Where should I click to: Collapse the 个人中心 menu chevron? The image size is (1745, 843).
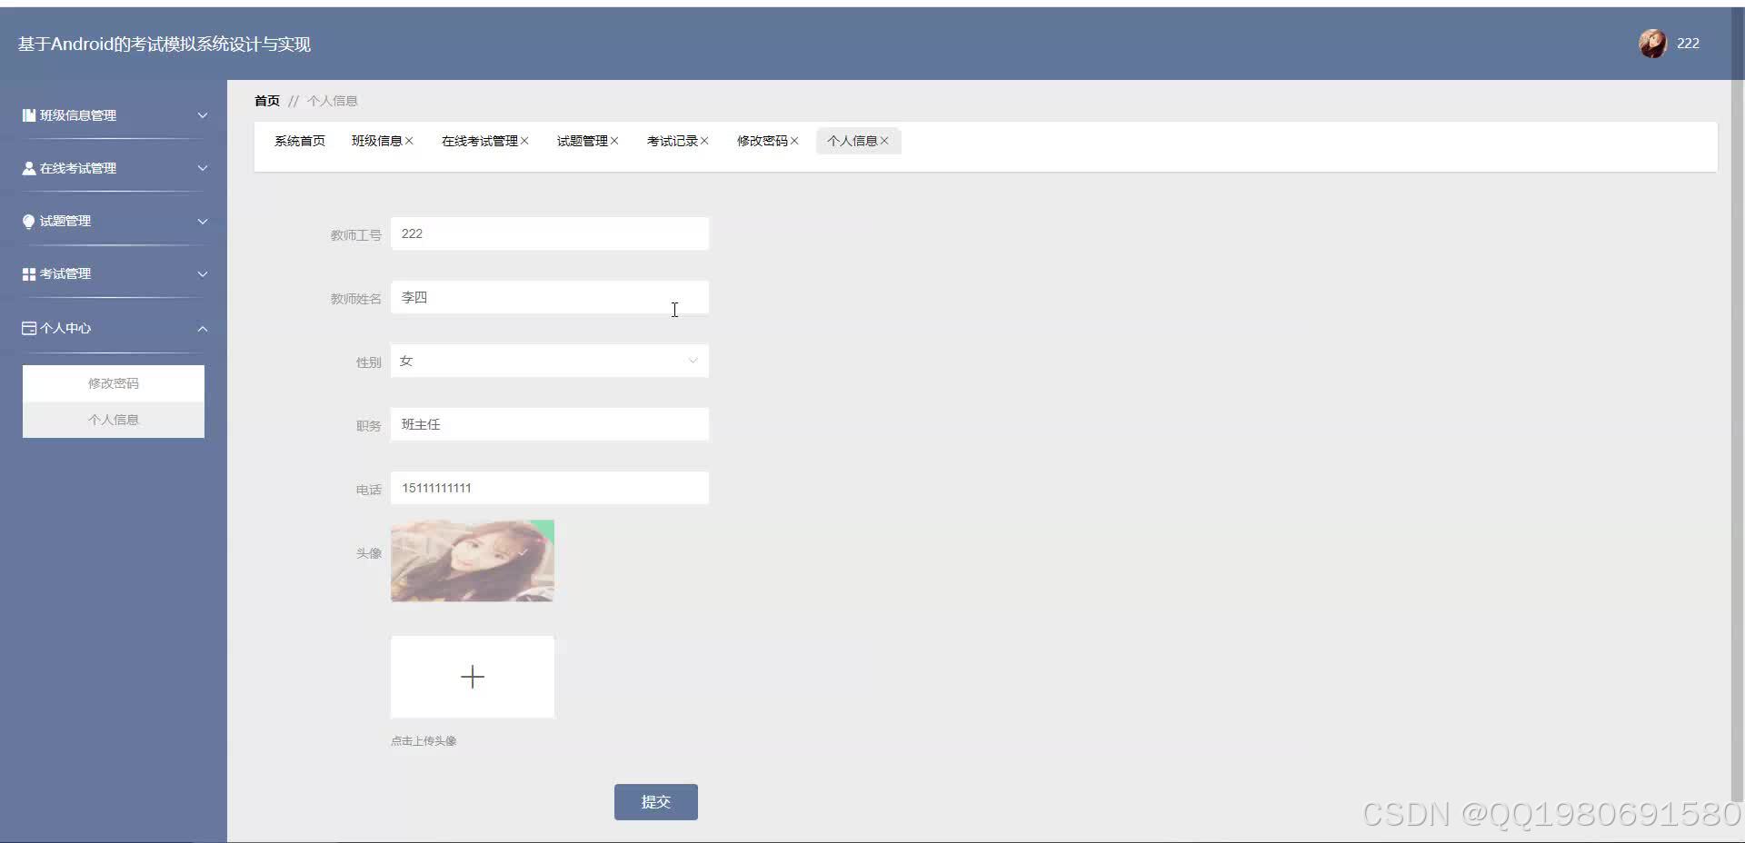(203, 329)
